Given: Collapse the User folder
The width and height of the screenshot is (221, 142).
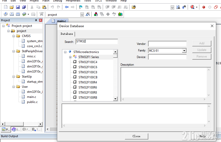Looking at the screenshot, I should (13, 87).
